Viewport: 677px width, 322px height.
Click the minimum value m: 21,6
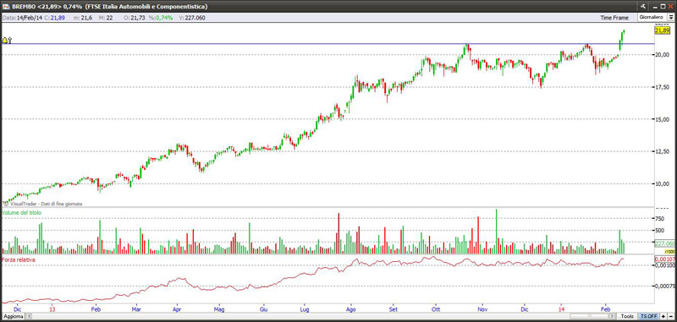82,18
